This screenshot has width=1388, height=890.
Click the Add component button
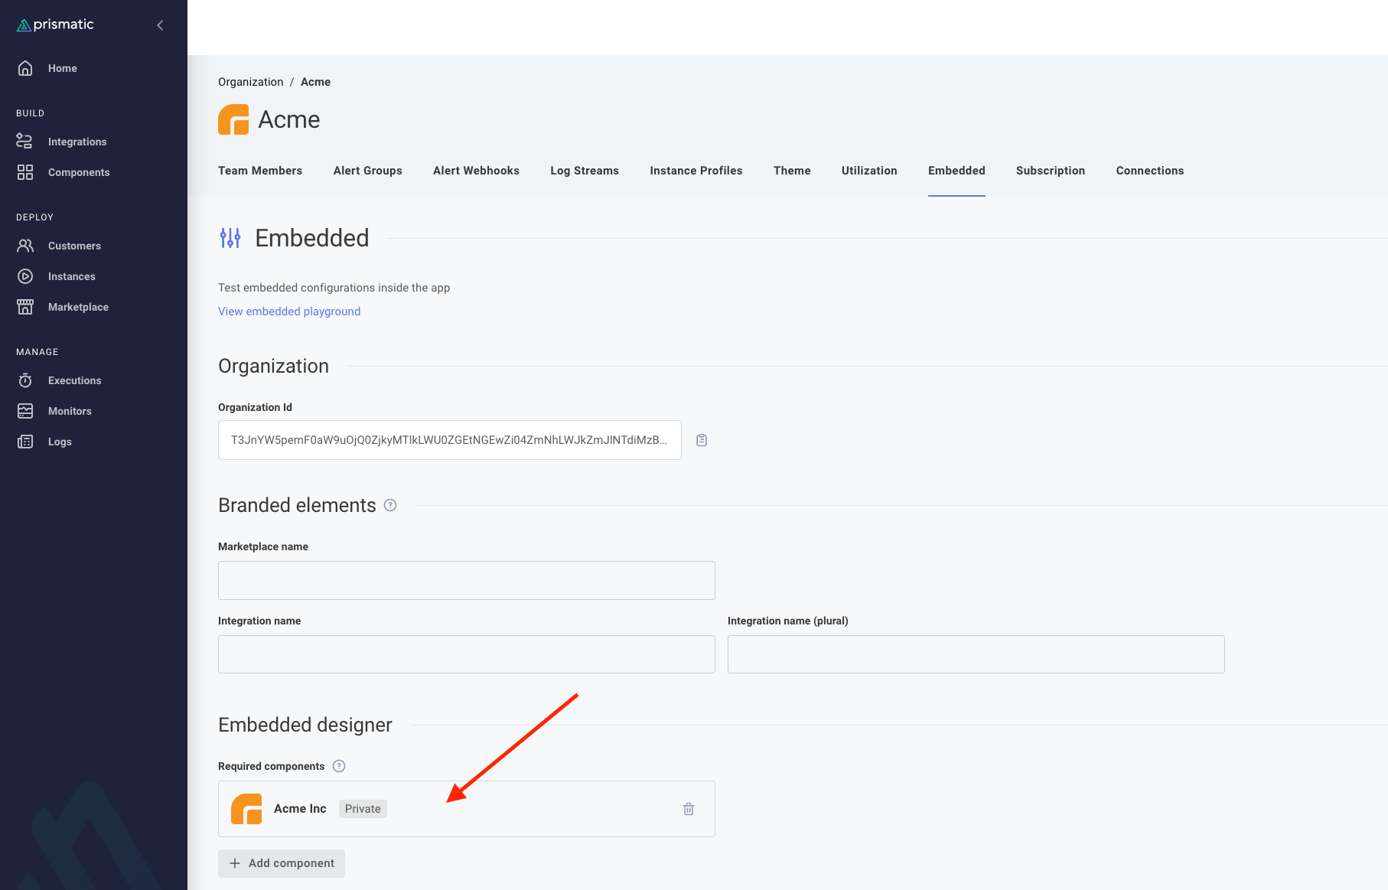pyautogui.click(x=281, y=863)
